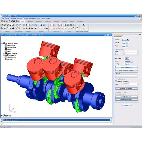Switch to the Geometry ribbon tab

pyautogui.click(x=30, y=21)
